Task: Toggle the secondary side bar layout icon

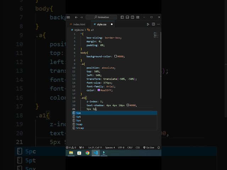Action: coord(132,17)
